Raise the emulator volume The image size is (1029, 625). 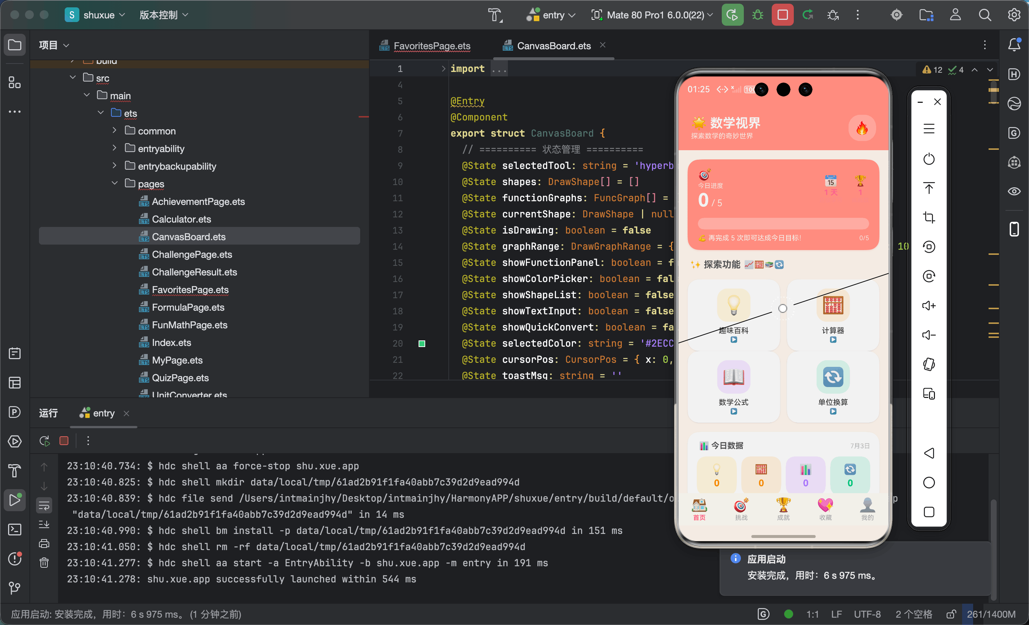coord(928,306)
